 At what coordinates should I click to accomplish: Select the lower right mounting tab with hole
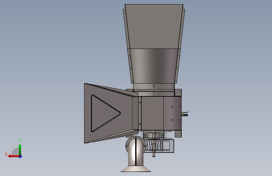point(178,134)
